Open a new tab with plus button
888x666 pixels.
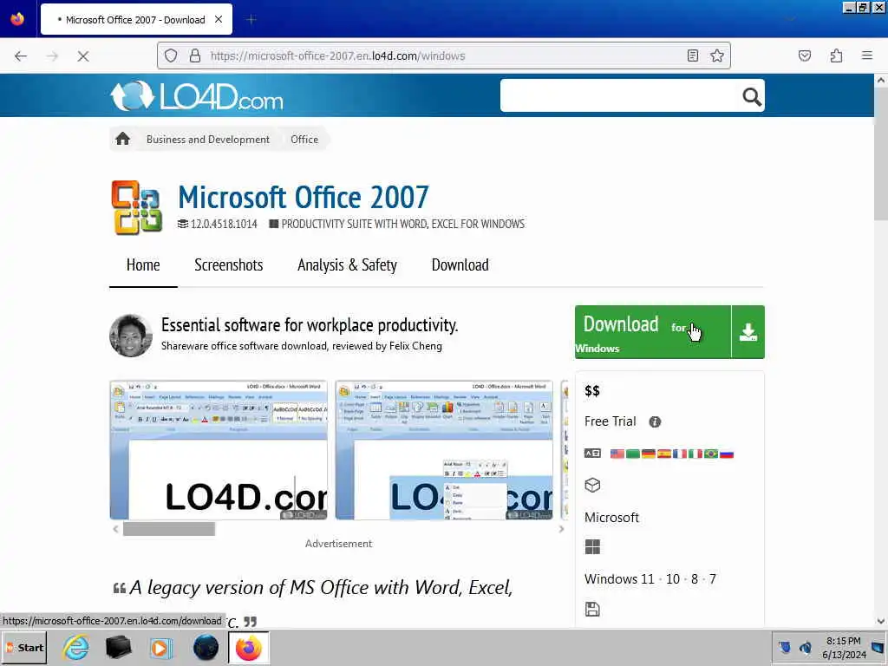tap(251, 19)
